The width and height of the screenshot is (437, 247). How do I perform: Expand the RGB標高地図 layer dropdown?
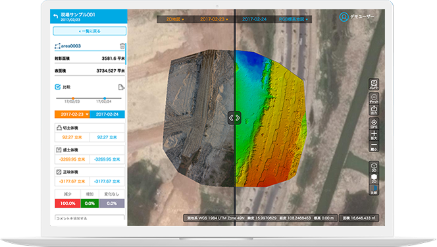click(x=293, y=19)
